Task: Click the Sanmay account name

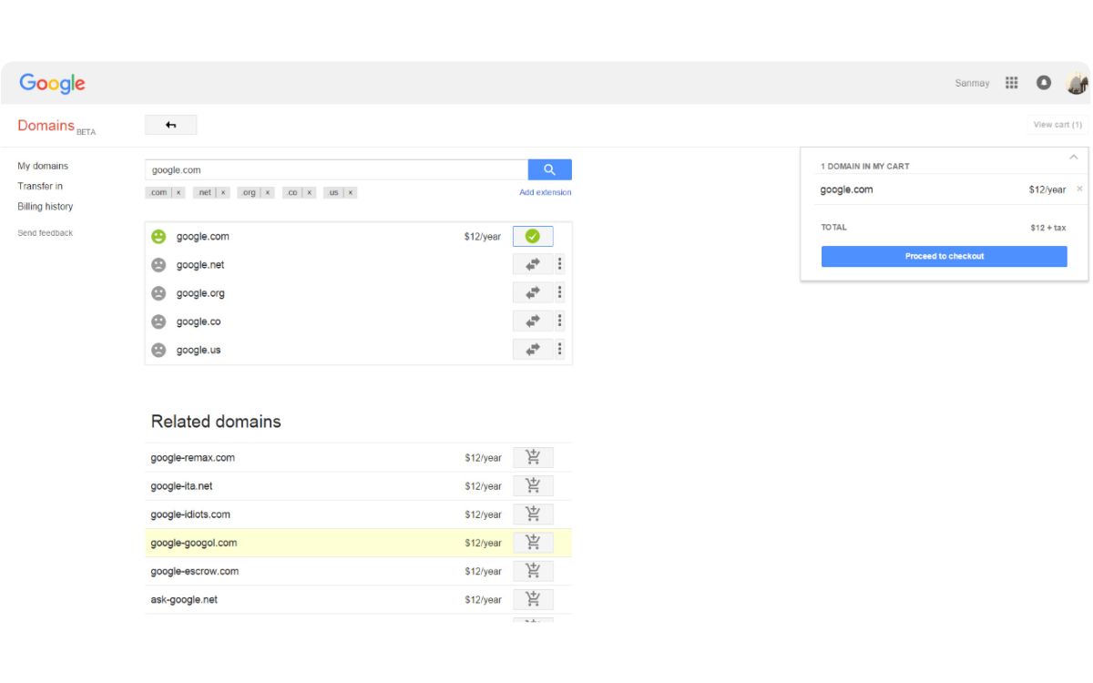Action: point(972,84)
